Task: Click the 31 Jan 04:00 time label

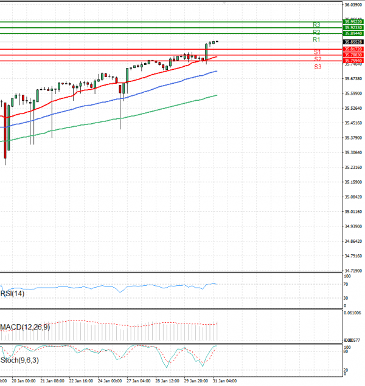Action: pyautogui.click(x=225, y=381)
